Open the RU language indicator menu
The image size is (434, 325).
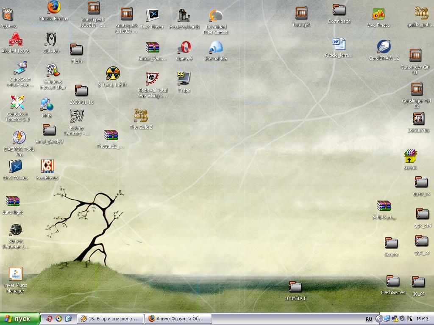point(369,319)
